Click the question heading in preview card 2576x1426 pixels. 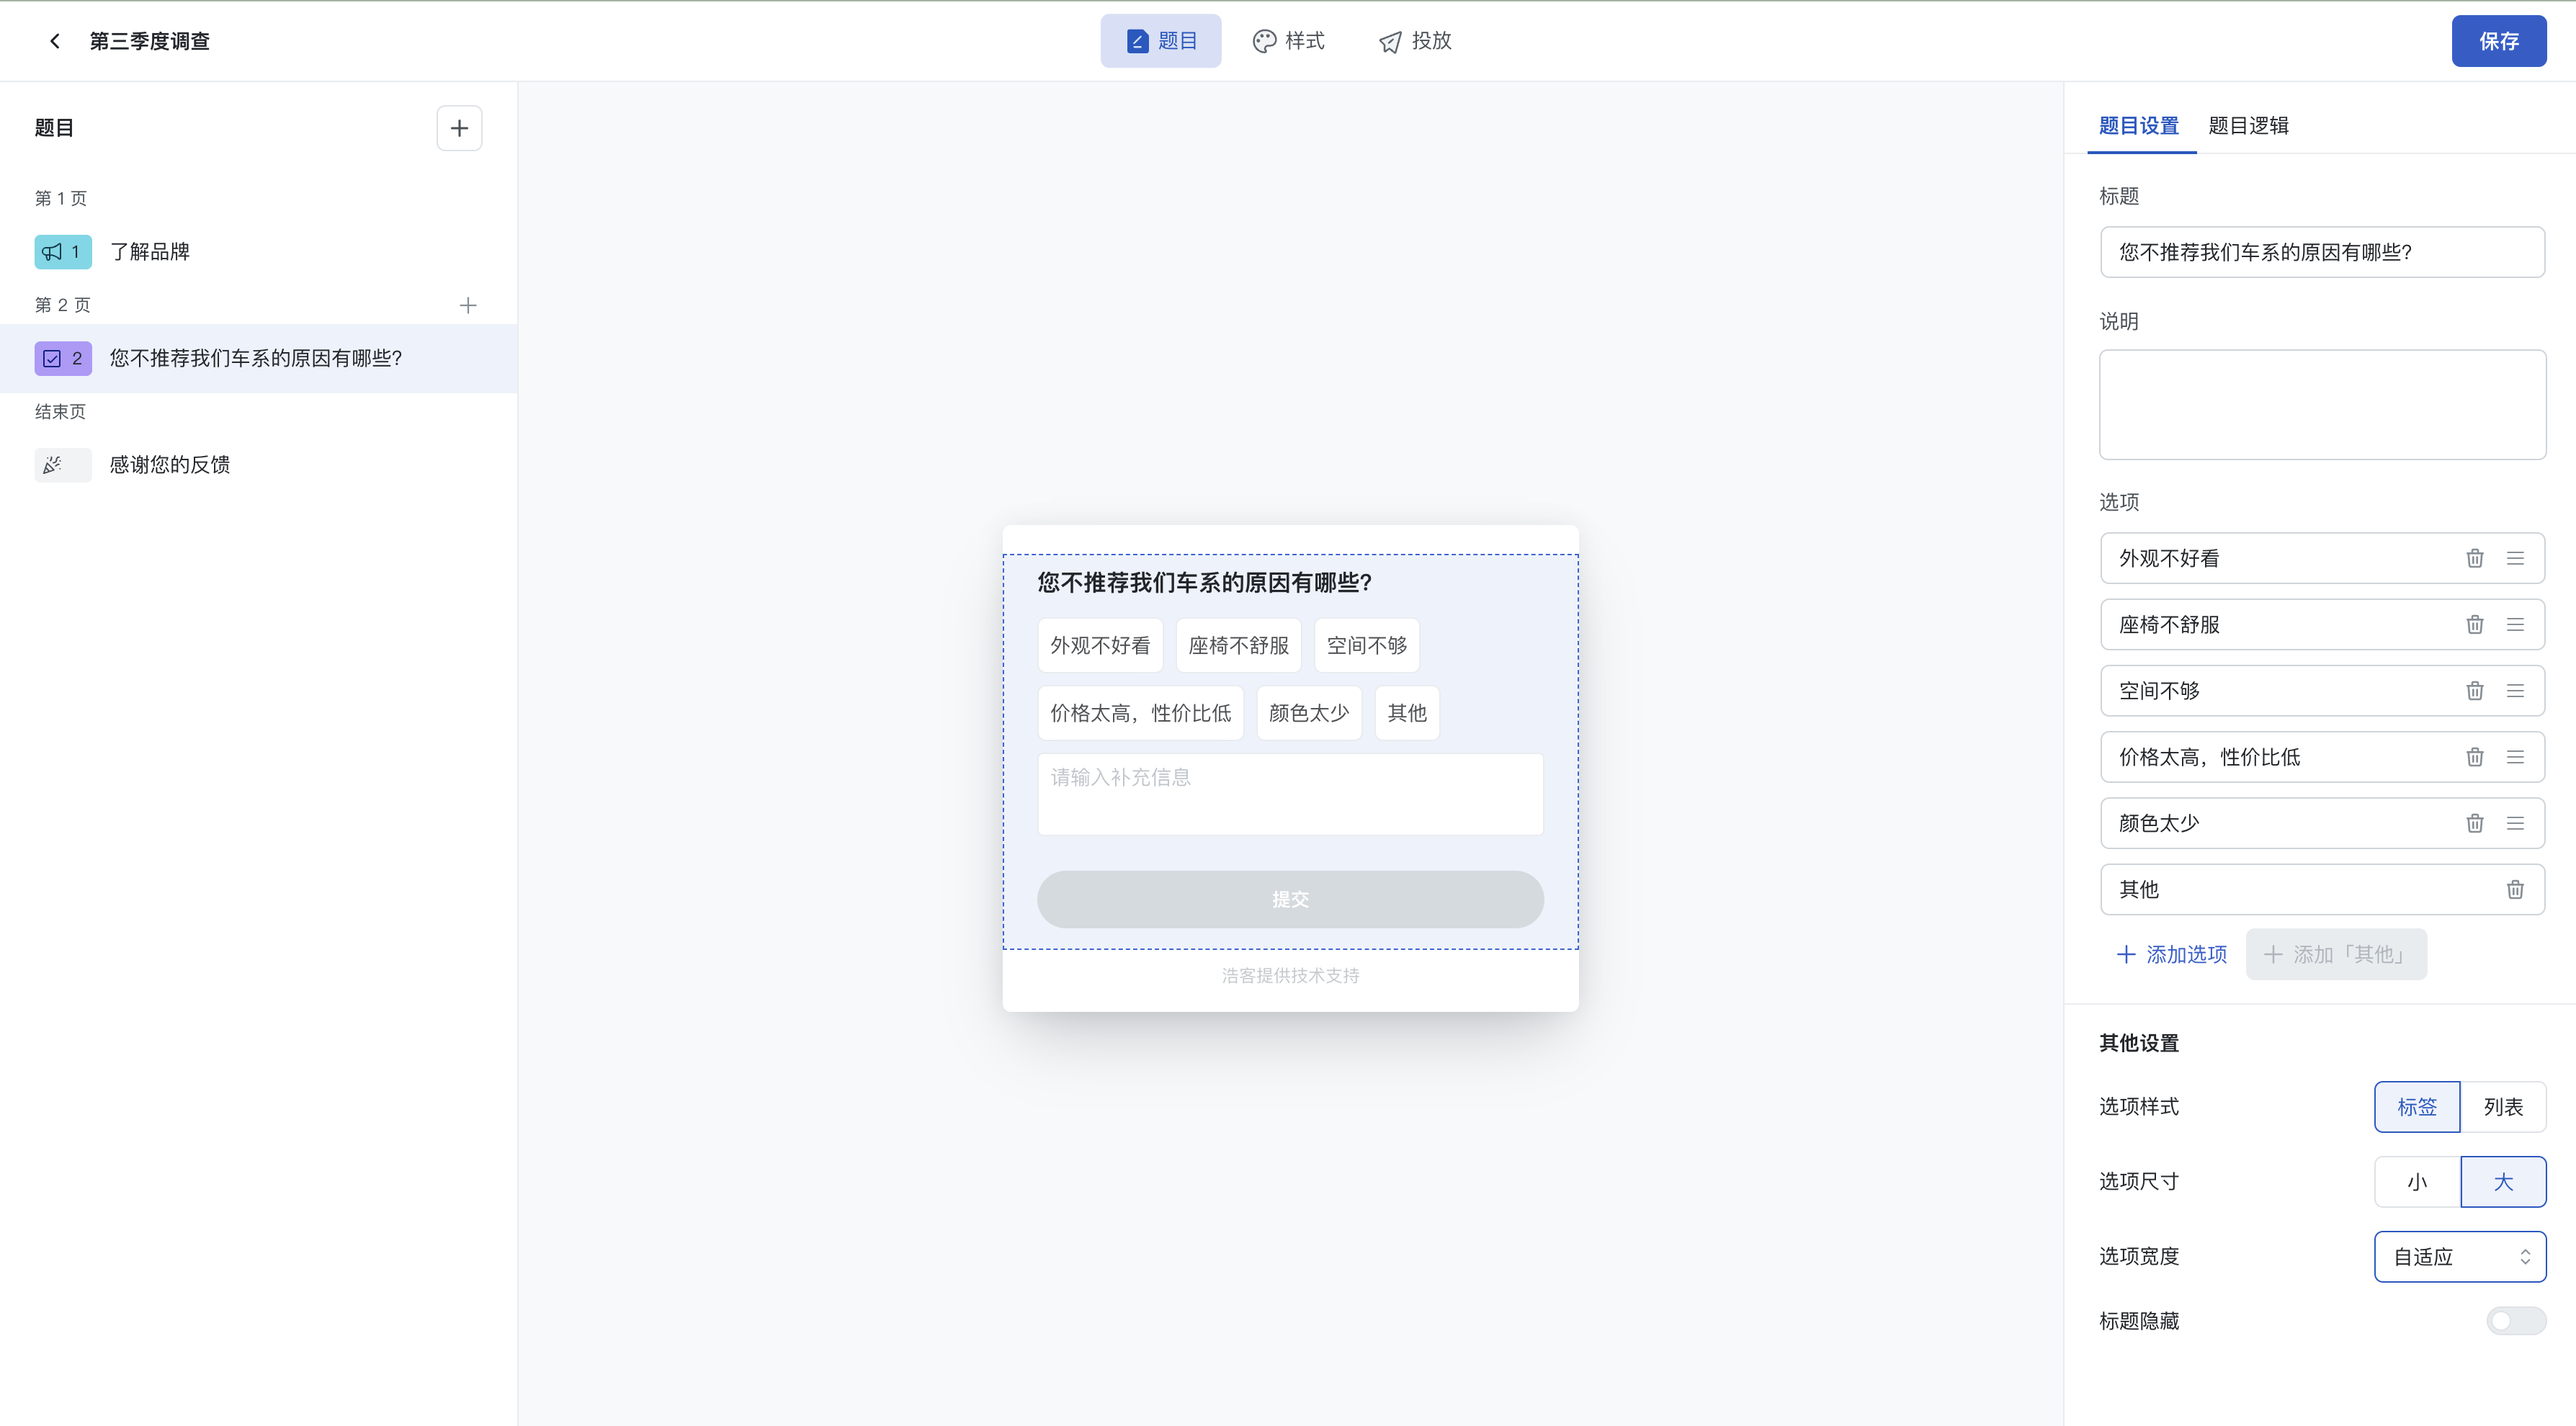[1204, 583]
